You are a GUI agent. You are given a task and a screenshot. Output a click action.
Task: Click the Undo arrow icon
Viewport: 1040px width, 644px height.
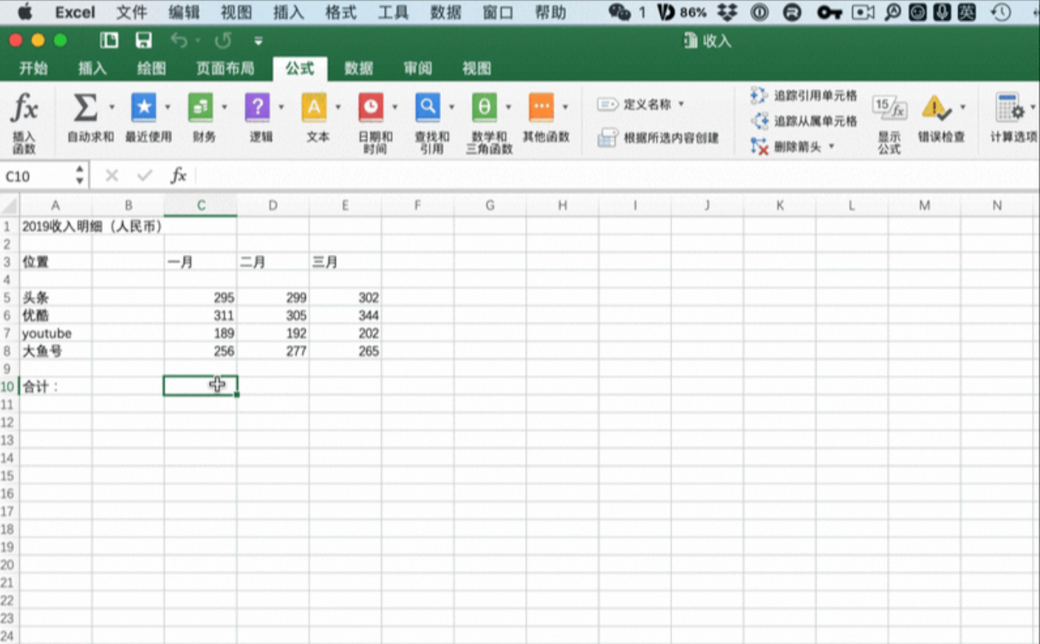pos(178,40)
